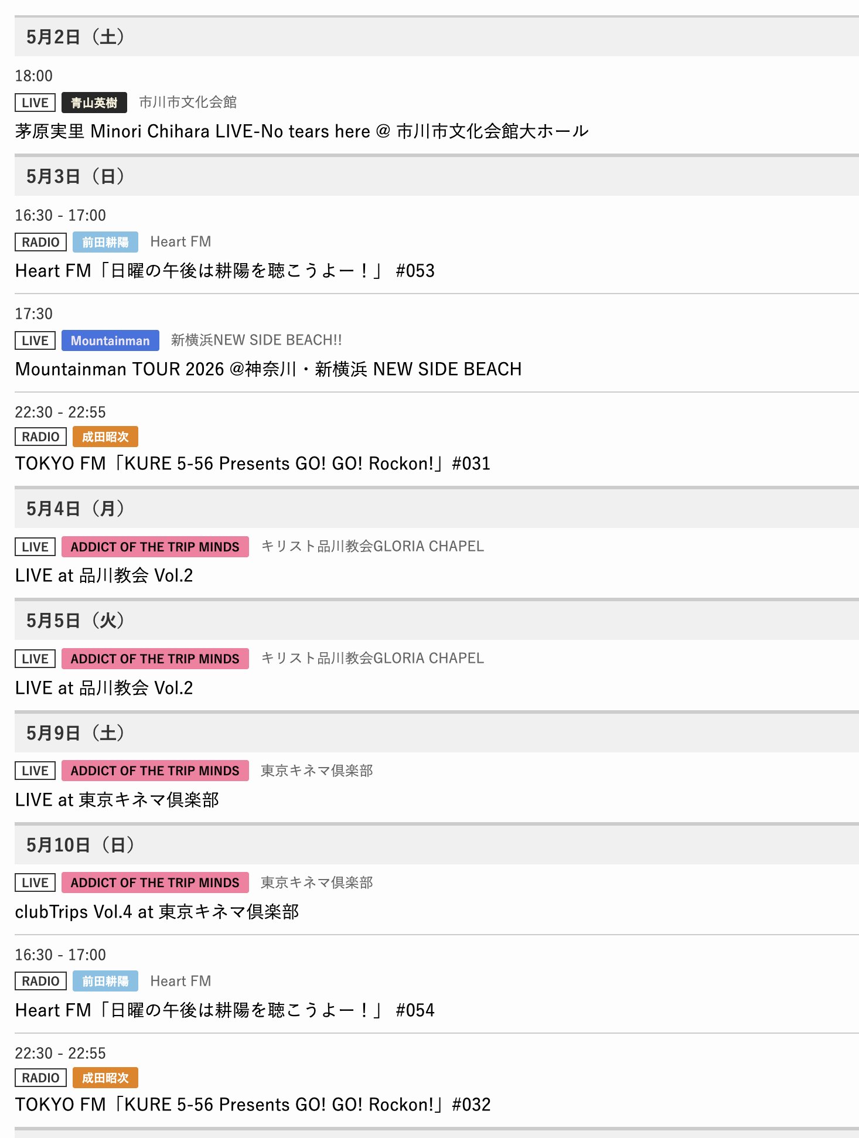859x1138 pixels.
Task: Open the Mountainman TOUR 2026 event title
Action: click(268, 369)
